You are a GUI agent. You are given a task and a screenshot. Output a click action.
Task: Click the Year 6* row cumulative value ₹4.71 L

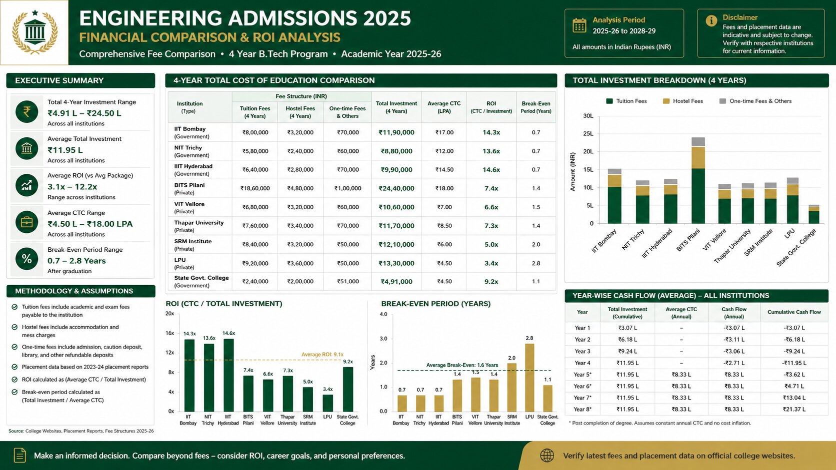coord(794,386)
